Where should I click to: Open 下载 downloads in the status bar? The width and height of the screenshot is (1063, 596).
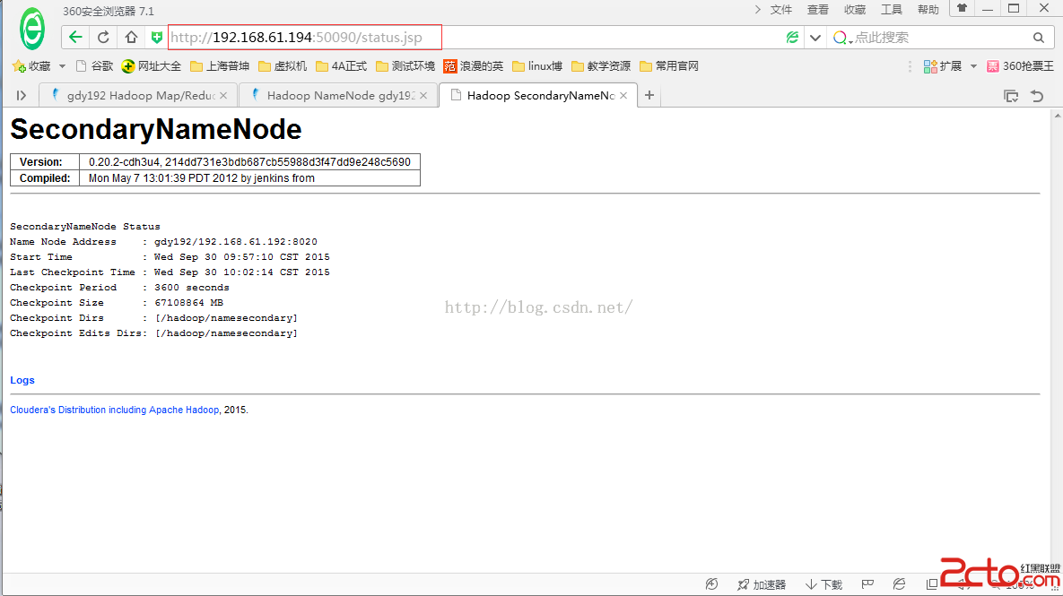point(823,584)
